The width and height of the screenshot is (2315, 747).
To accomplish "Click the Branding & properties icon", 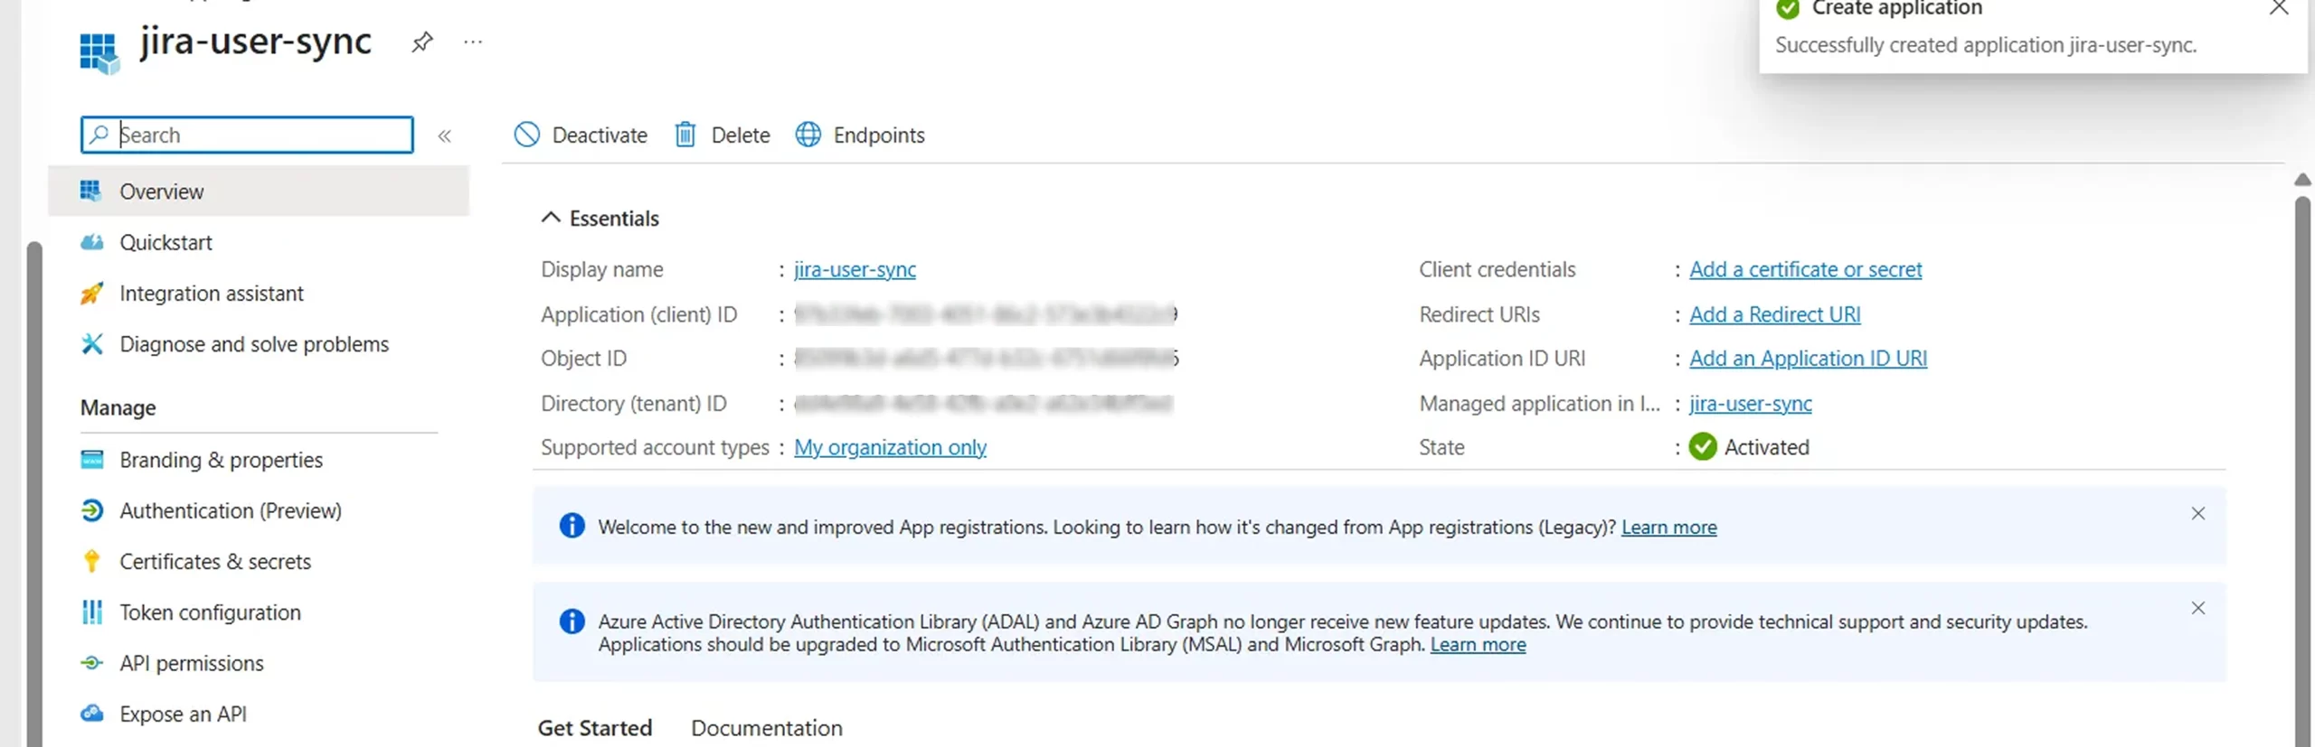I will 91,460.
